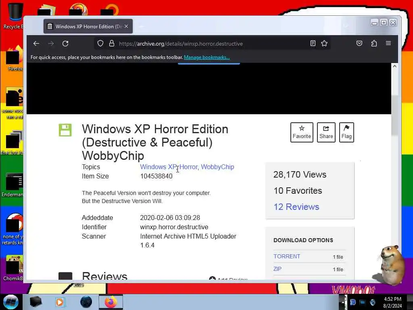Click the Add Review plus icon
The image size is (413, 310).
212,279
